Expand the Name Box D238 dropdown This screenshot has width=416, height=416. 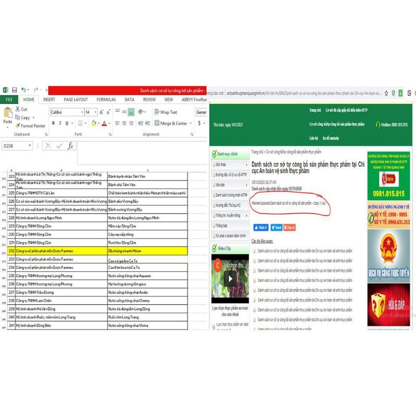click(x=30, y=146)
